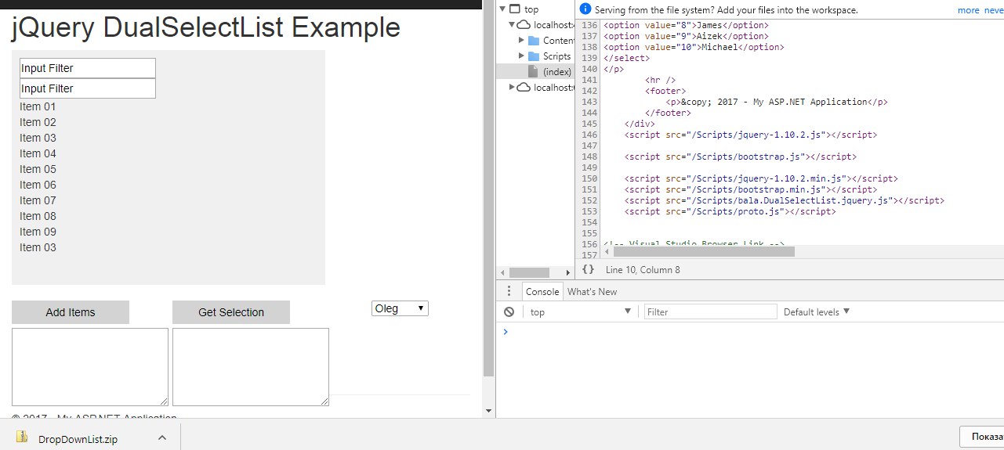The width and height of the screenshot is (1004, 450).
Task: Pretty-print source with the curly braces icon
Action: coord(588,269)
